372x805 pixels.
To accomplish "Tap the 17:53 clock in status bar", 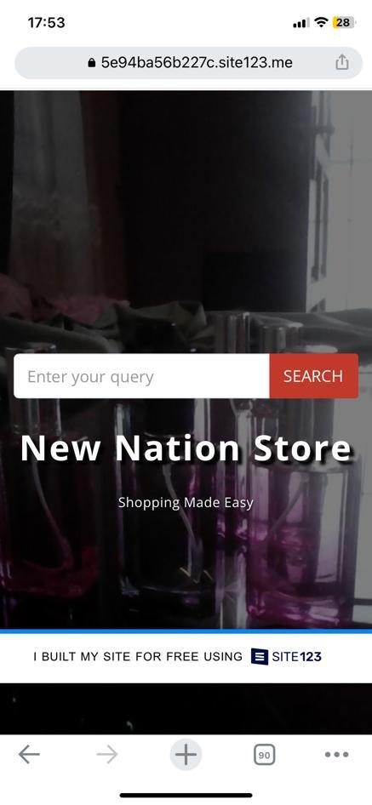I will click(46, 23).
